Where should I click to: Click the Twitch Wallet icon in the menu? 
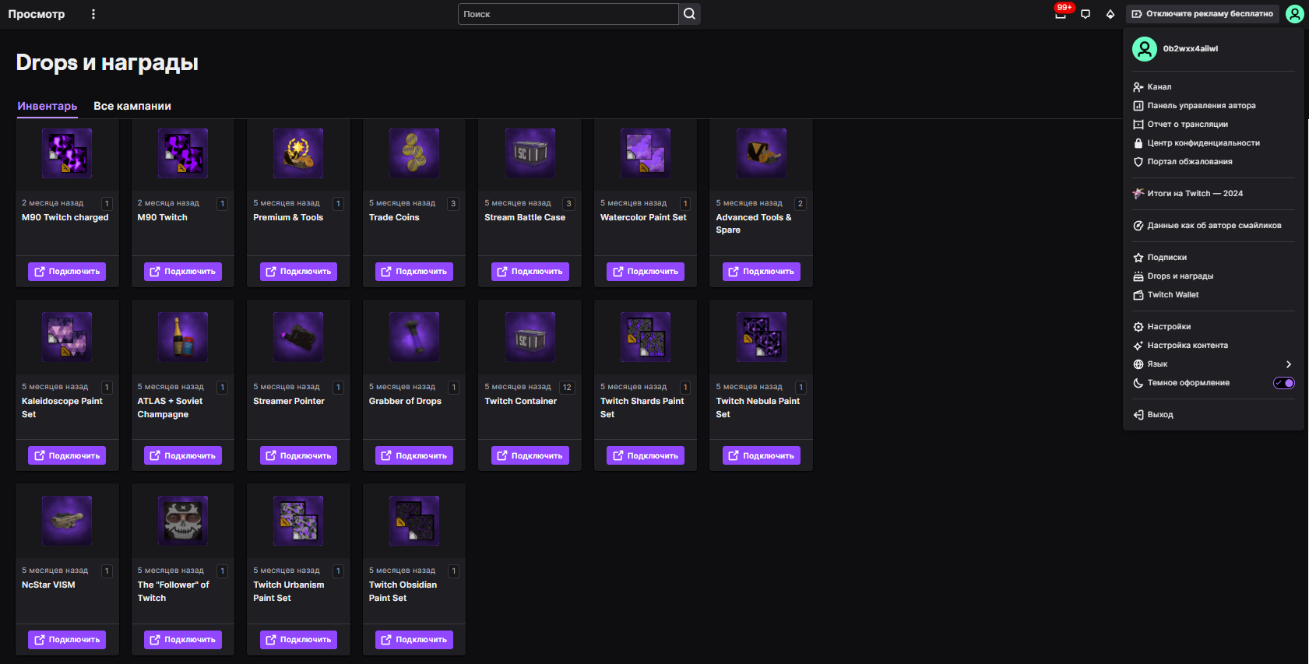[x=1138, y=295]
